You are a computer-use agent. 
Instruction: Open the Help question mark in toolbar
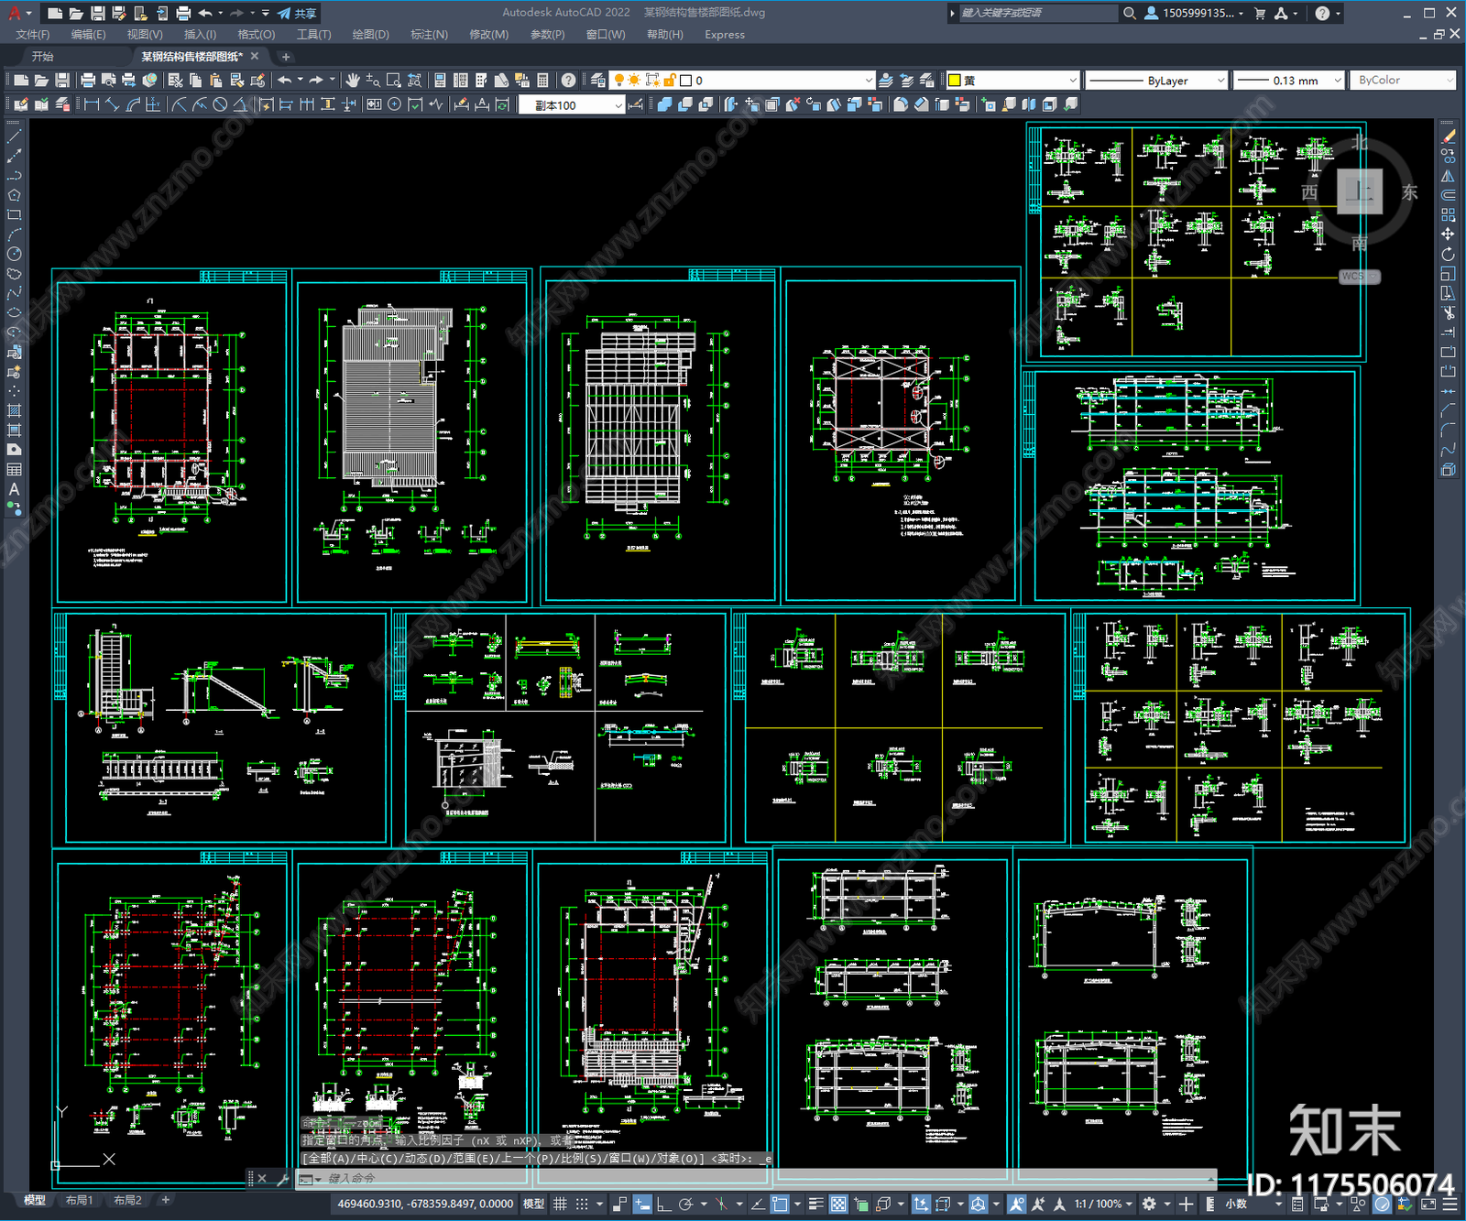[568, 81]
